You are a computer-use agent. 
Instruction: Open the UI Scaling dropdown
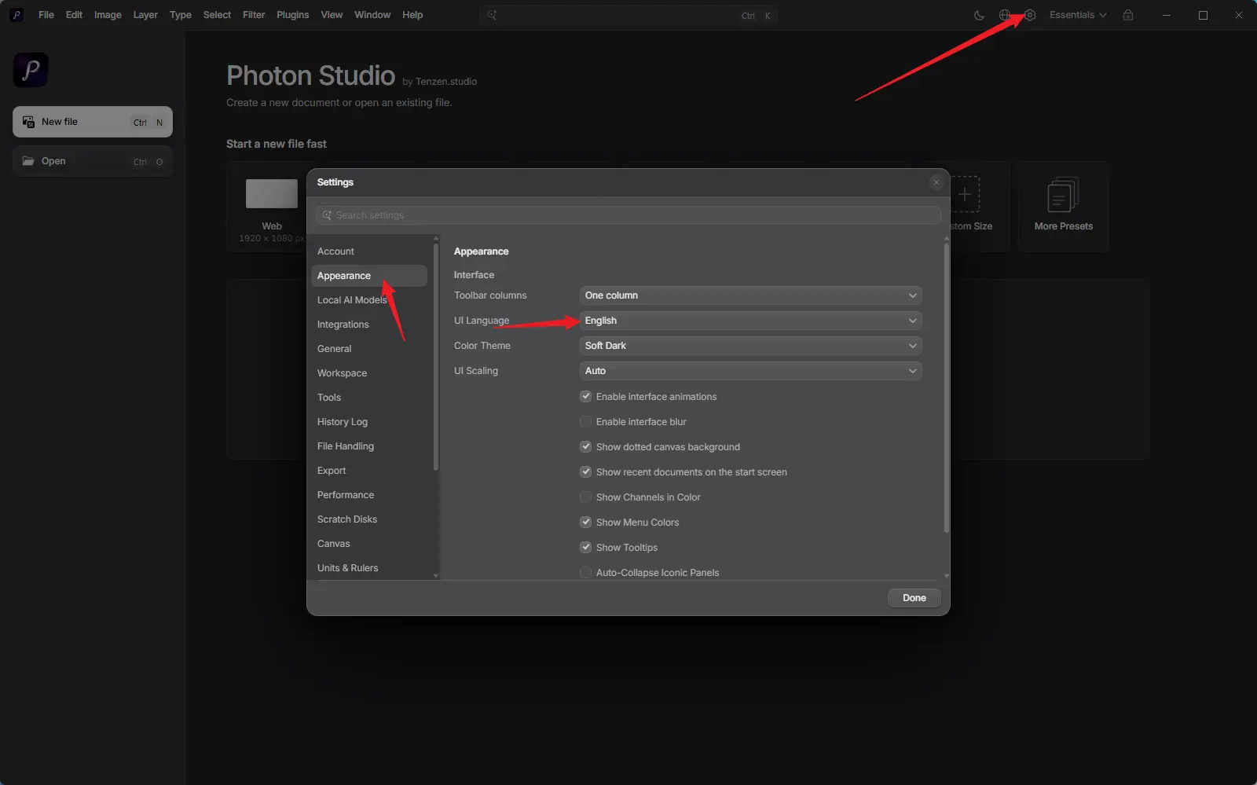(750, 371)
